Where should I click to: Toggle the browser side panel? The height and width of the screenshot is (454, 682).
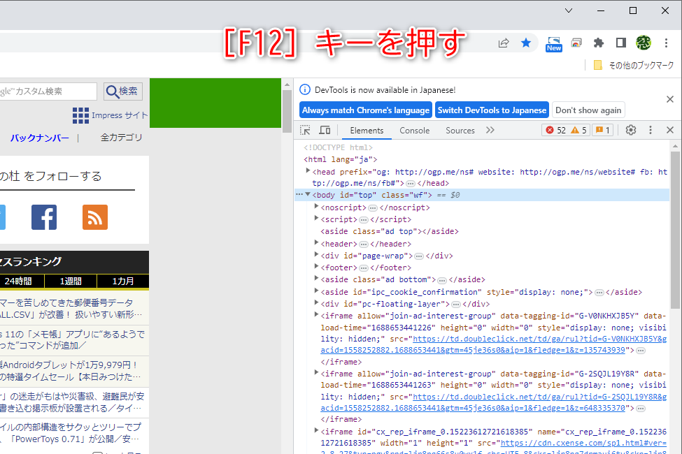pyautogui.click(x=620, y=43)
